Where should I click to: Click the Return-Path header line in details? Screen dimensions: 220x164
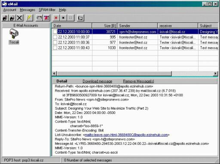[x=104, y=86]
